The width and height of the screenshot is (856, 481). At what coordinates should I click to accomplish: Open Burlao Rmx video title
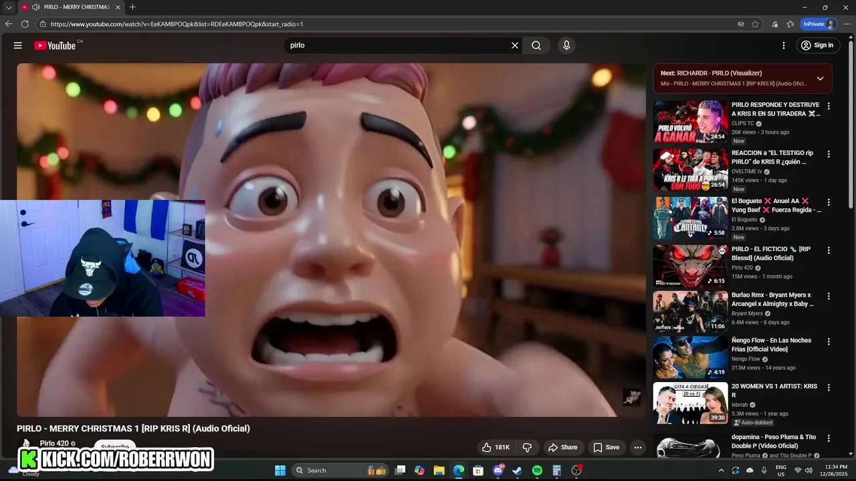[x=773, y=299]
